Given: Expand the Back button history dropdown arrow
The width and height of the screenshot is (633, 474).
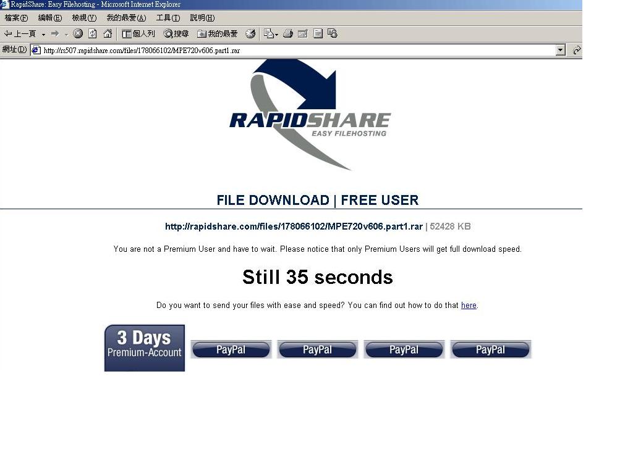Looking at the screenshot, I should coord(43,34).
